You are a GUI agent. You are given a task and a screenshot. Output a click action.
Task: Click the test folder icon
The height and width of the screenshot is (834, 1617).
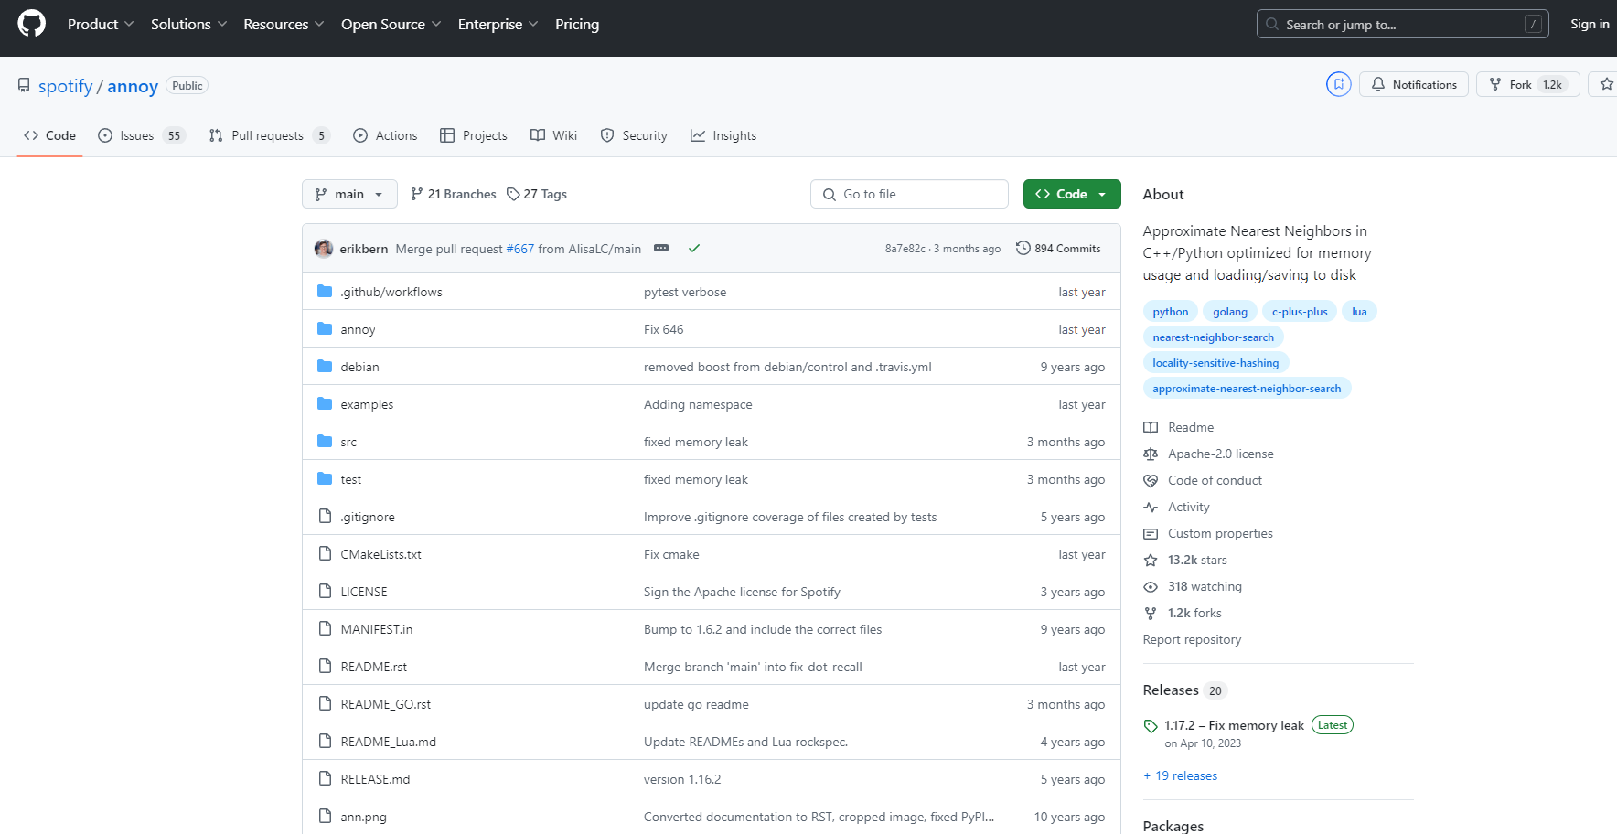click(325, 478)
